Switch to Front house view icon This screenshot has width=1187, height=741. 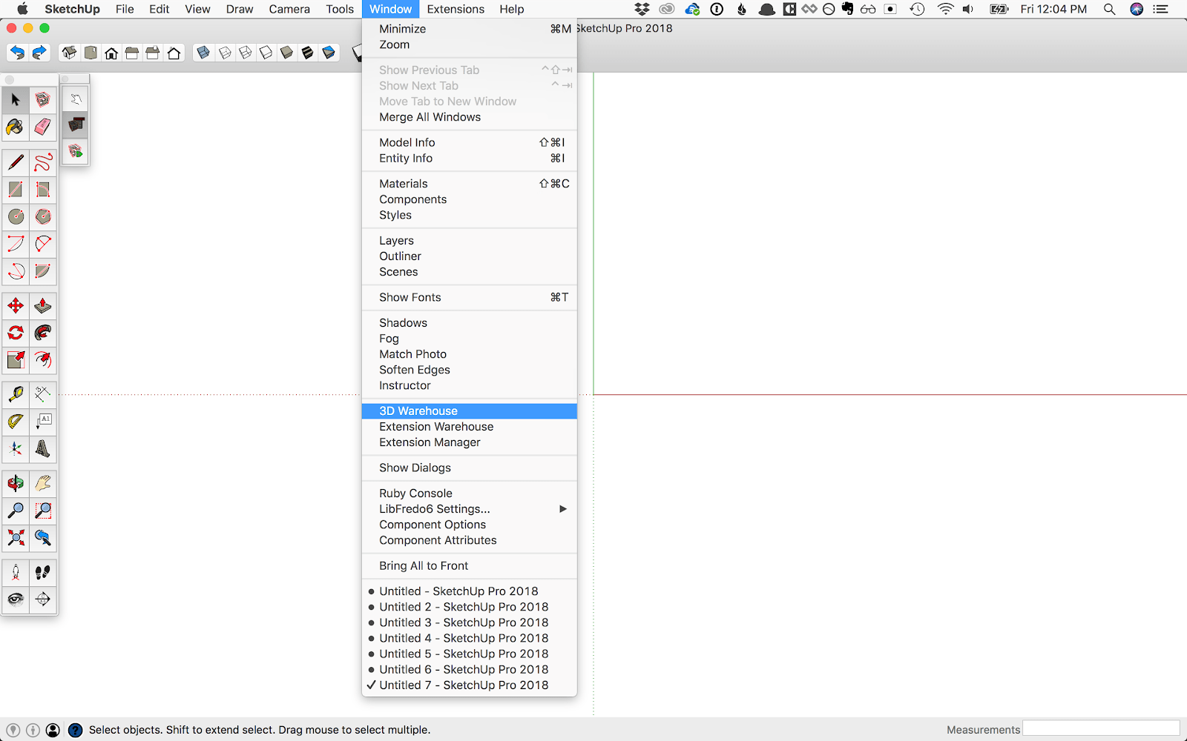(x=111, y=53)
